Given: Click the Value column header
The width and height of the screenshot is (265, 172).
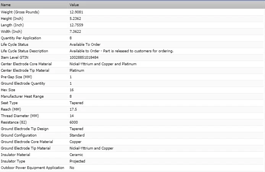Looking at the screenshot, I should pos(74,5).
